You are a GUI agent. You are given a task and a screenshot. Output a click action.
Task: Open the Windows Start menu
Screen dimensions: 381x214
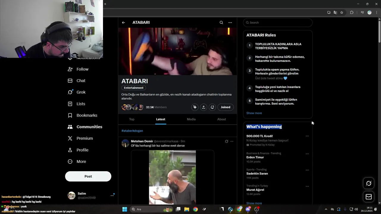(125, 209)
